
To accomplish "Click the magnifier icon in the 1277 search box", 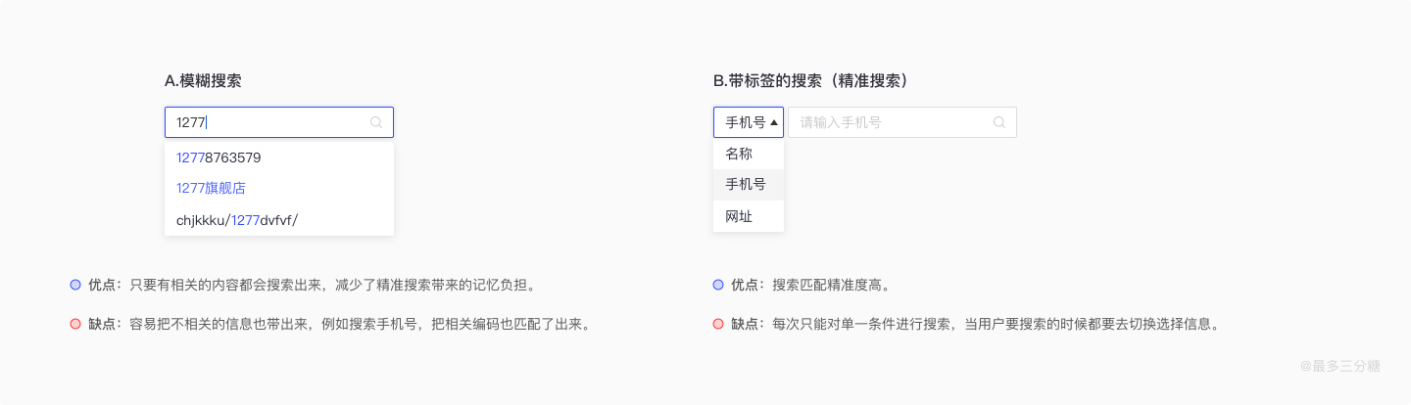I will point(376,122).
